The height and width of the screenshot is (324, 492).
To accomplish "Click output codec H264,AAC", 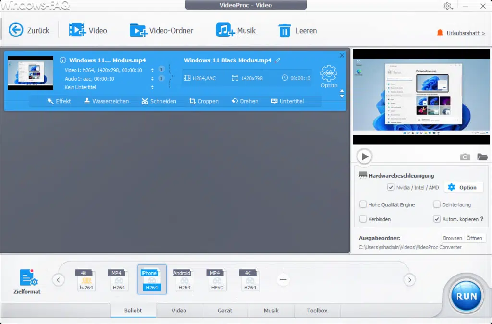I will [x=200, y=78].
